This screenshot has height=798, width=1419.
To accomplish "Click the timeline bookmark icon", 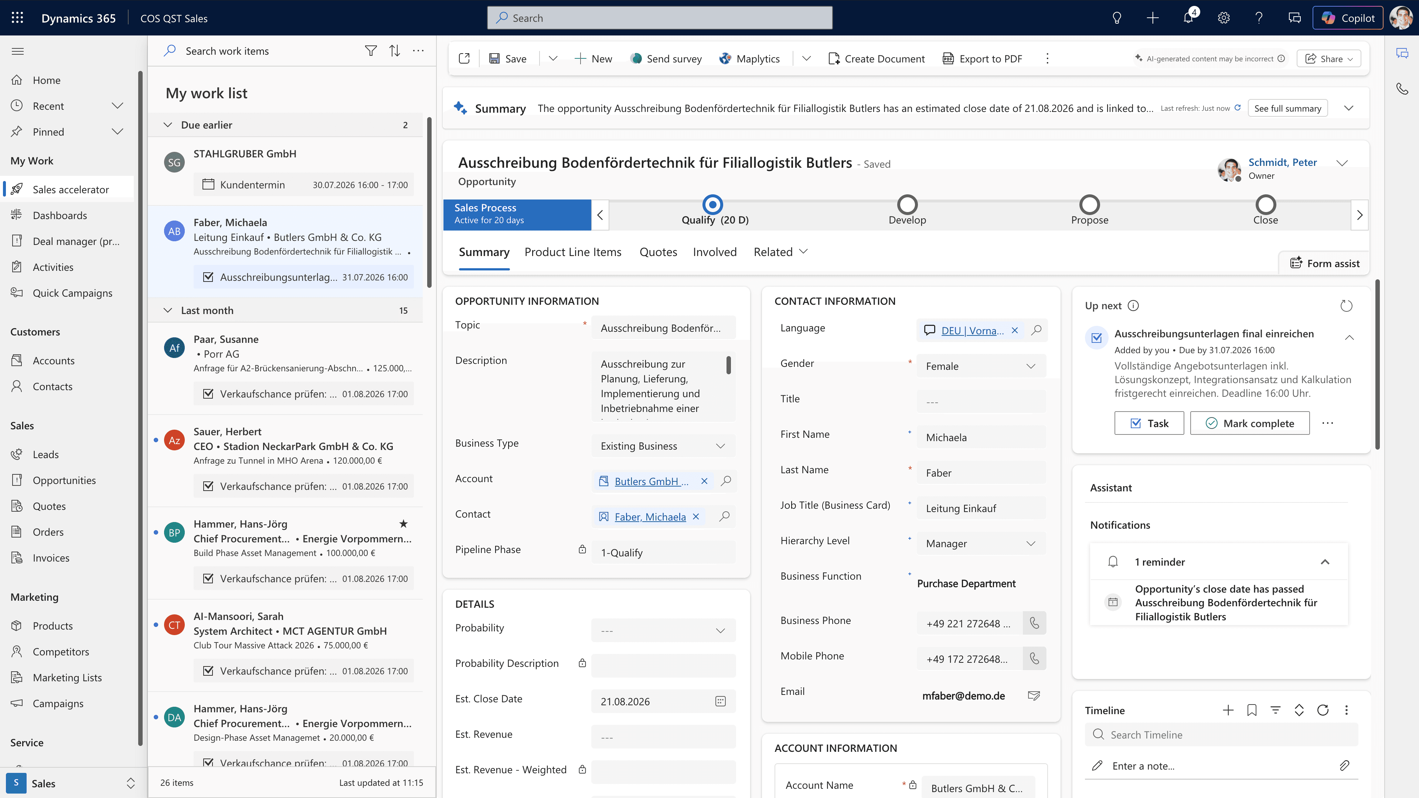I will (x=1252, y=710).
